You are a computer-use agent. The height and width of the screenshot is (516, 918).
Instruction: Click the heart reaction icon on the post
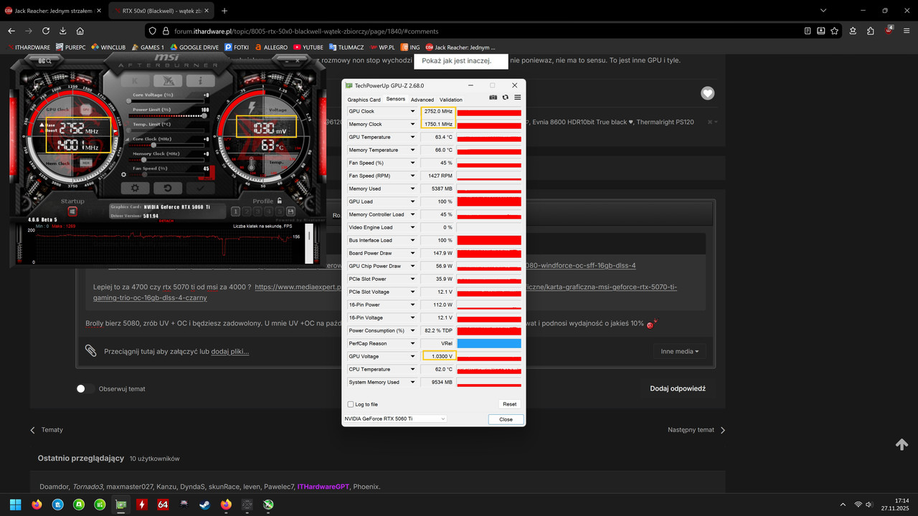[x=708, y=93]
